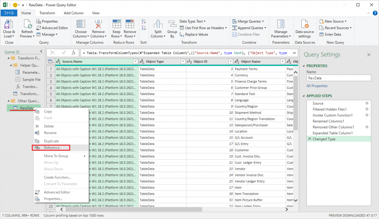The height and width of the screenshot is (219, 379).
Task: Switch to the Transform ribbon tab
Action: tap(47, 13)
